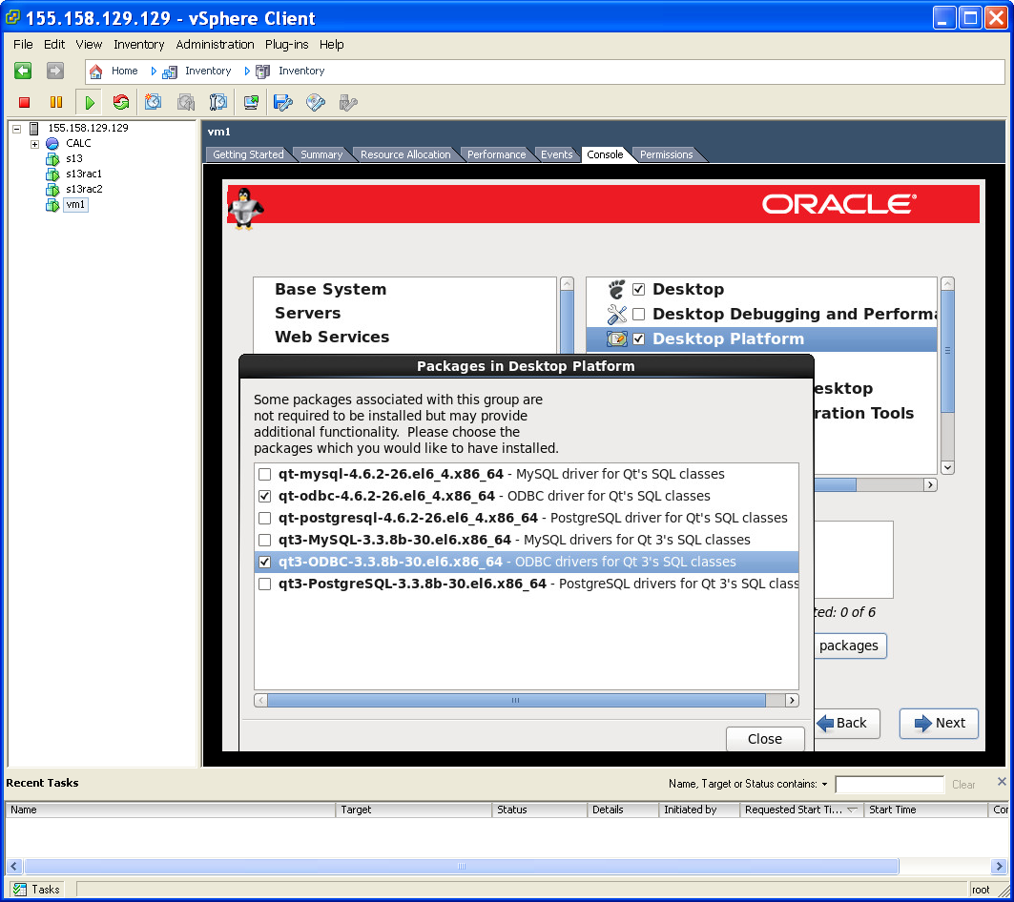Uncheck the Desktop package group checkbox
The image size is (1014, 902).
639,289
